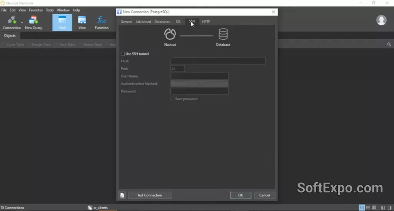The width and height of the screenshot is (394, 211).
Task: Click the Test Connection button
Action: tap(150, 195)
